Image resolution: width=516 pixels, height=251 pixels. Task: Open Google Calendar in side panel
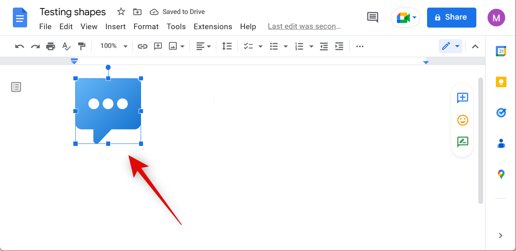501,51
